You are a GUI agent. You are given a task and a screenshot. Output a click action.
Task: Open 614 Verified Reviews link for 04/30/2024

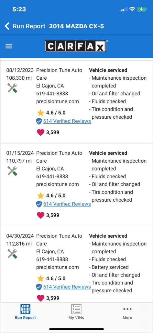point(67,287)
